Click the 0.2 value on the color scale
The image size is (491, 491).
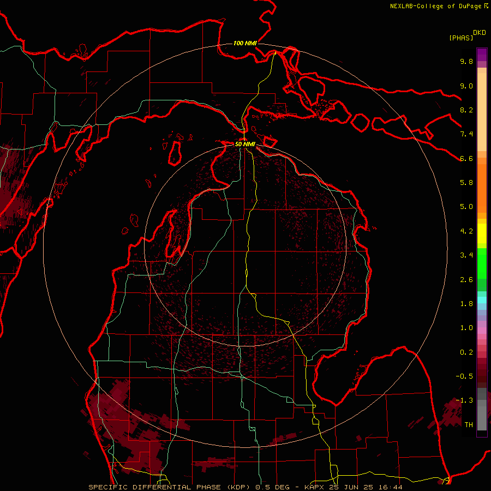coord(466,352)
